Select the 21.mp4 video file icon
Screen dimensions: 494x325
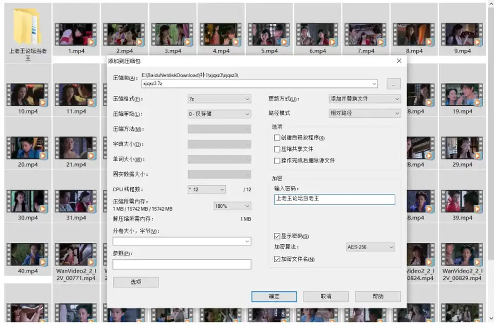tap(76, 148)
